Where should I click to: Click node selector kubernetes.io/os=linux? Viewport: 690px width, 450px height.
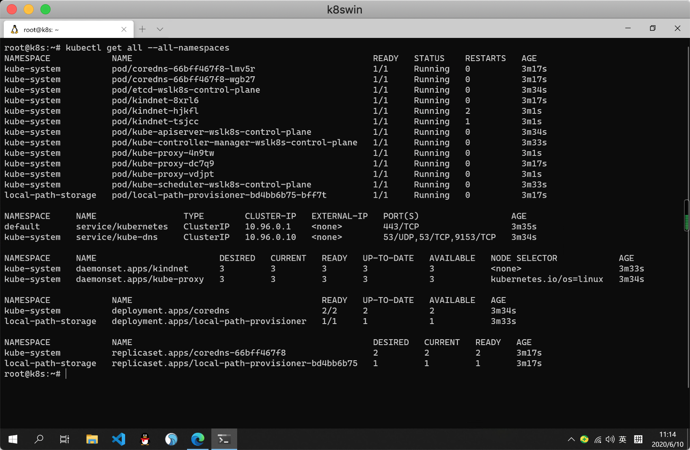[x=547, y=279]
